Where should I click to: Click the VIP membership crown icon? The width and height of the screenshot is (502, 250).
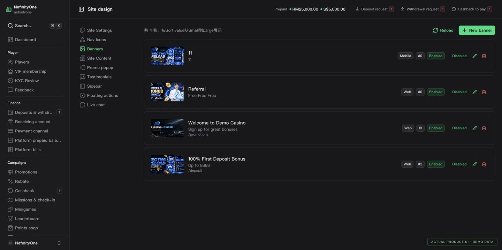(x=10, y=71)
